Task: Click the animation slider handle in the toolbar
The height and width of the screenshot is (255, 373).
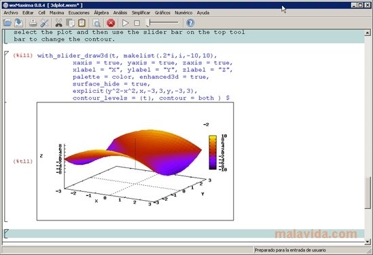Action: click(x=148, y=23)
